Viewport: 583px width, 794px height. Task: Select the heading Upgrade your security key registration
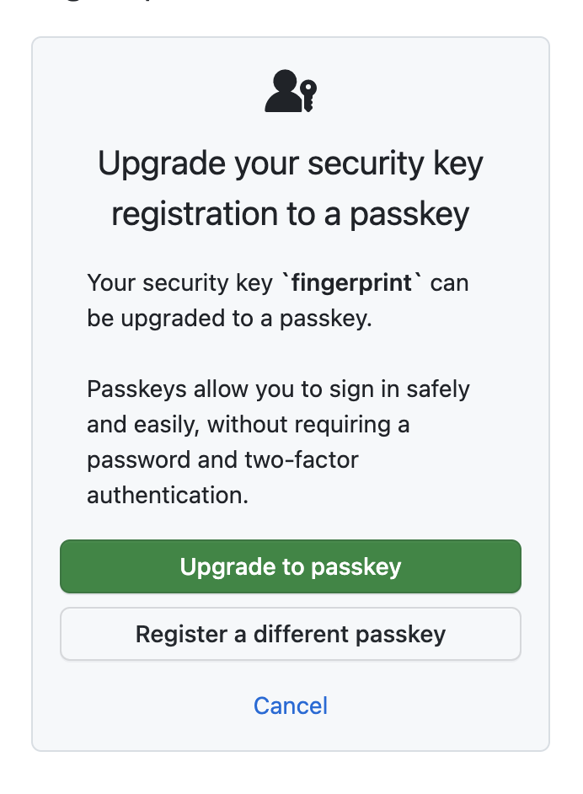(x=291, y=188)
